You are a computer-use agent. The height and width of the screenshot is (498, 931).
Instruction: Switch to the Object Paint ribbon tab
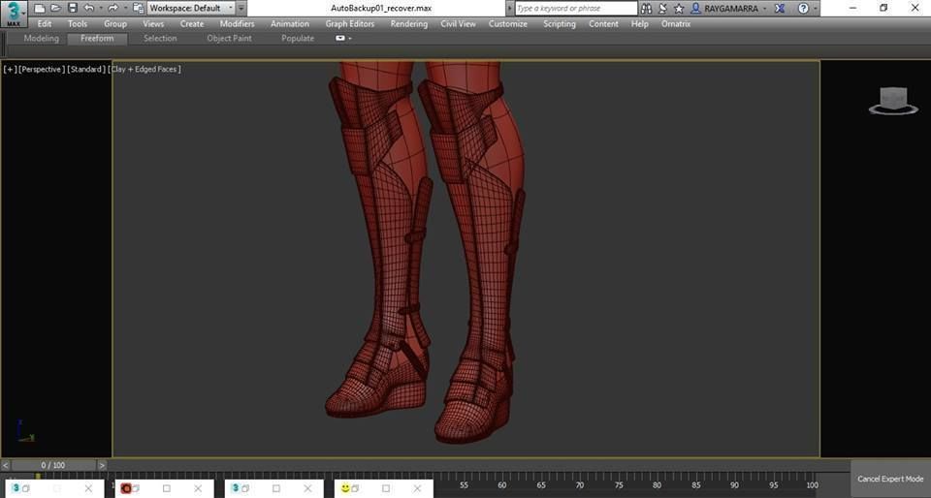229,39
